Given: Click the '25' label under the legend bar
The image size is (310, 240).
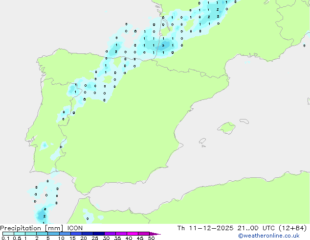Looking at the screenshot, I should tap(95, 238).
